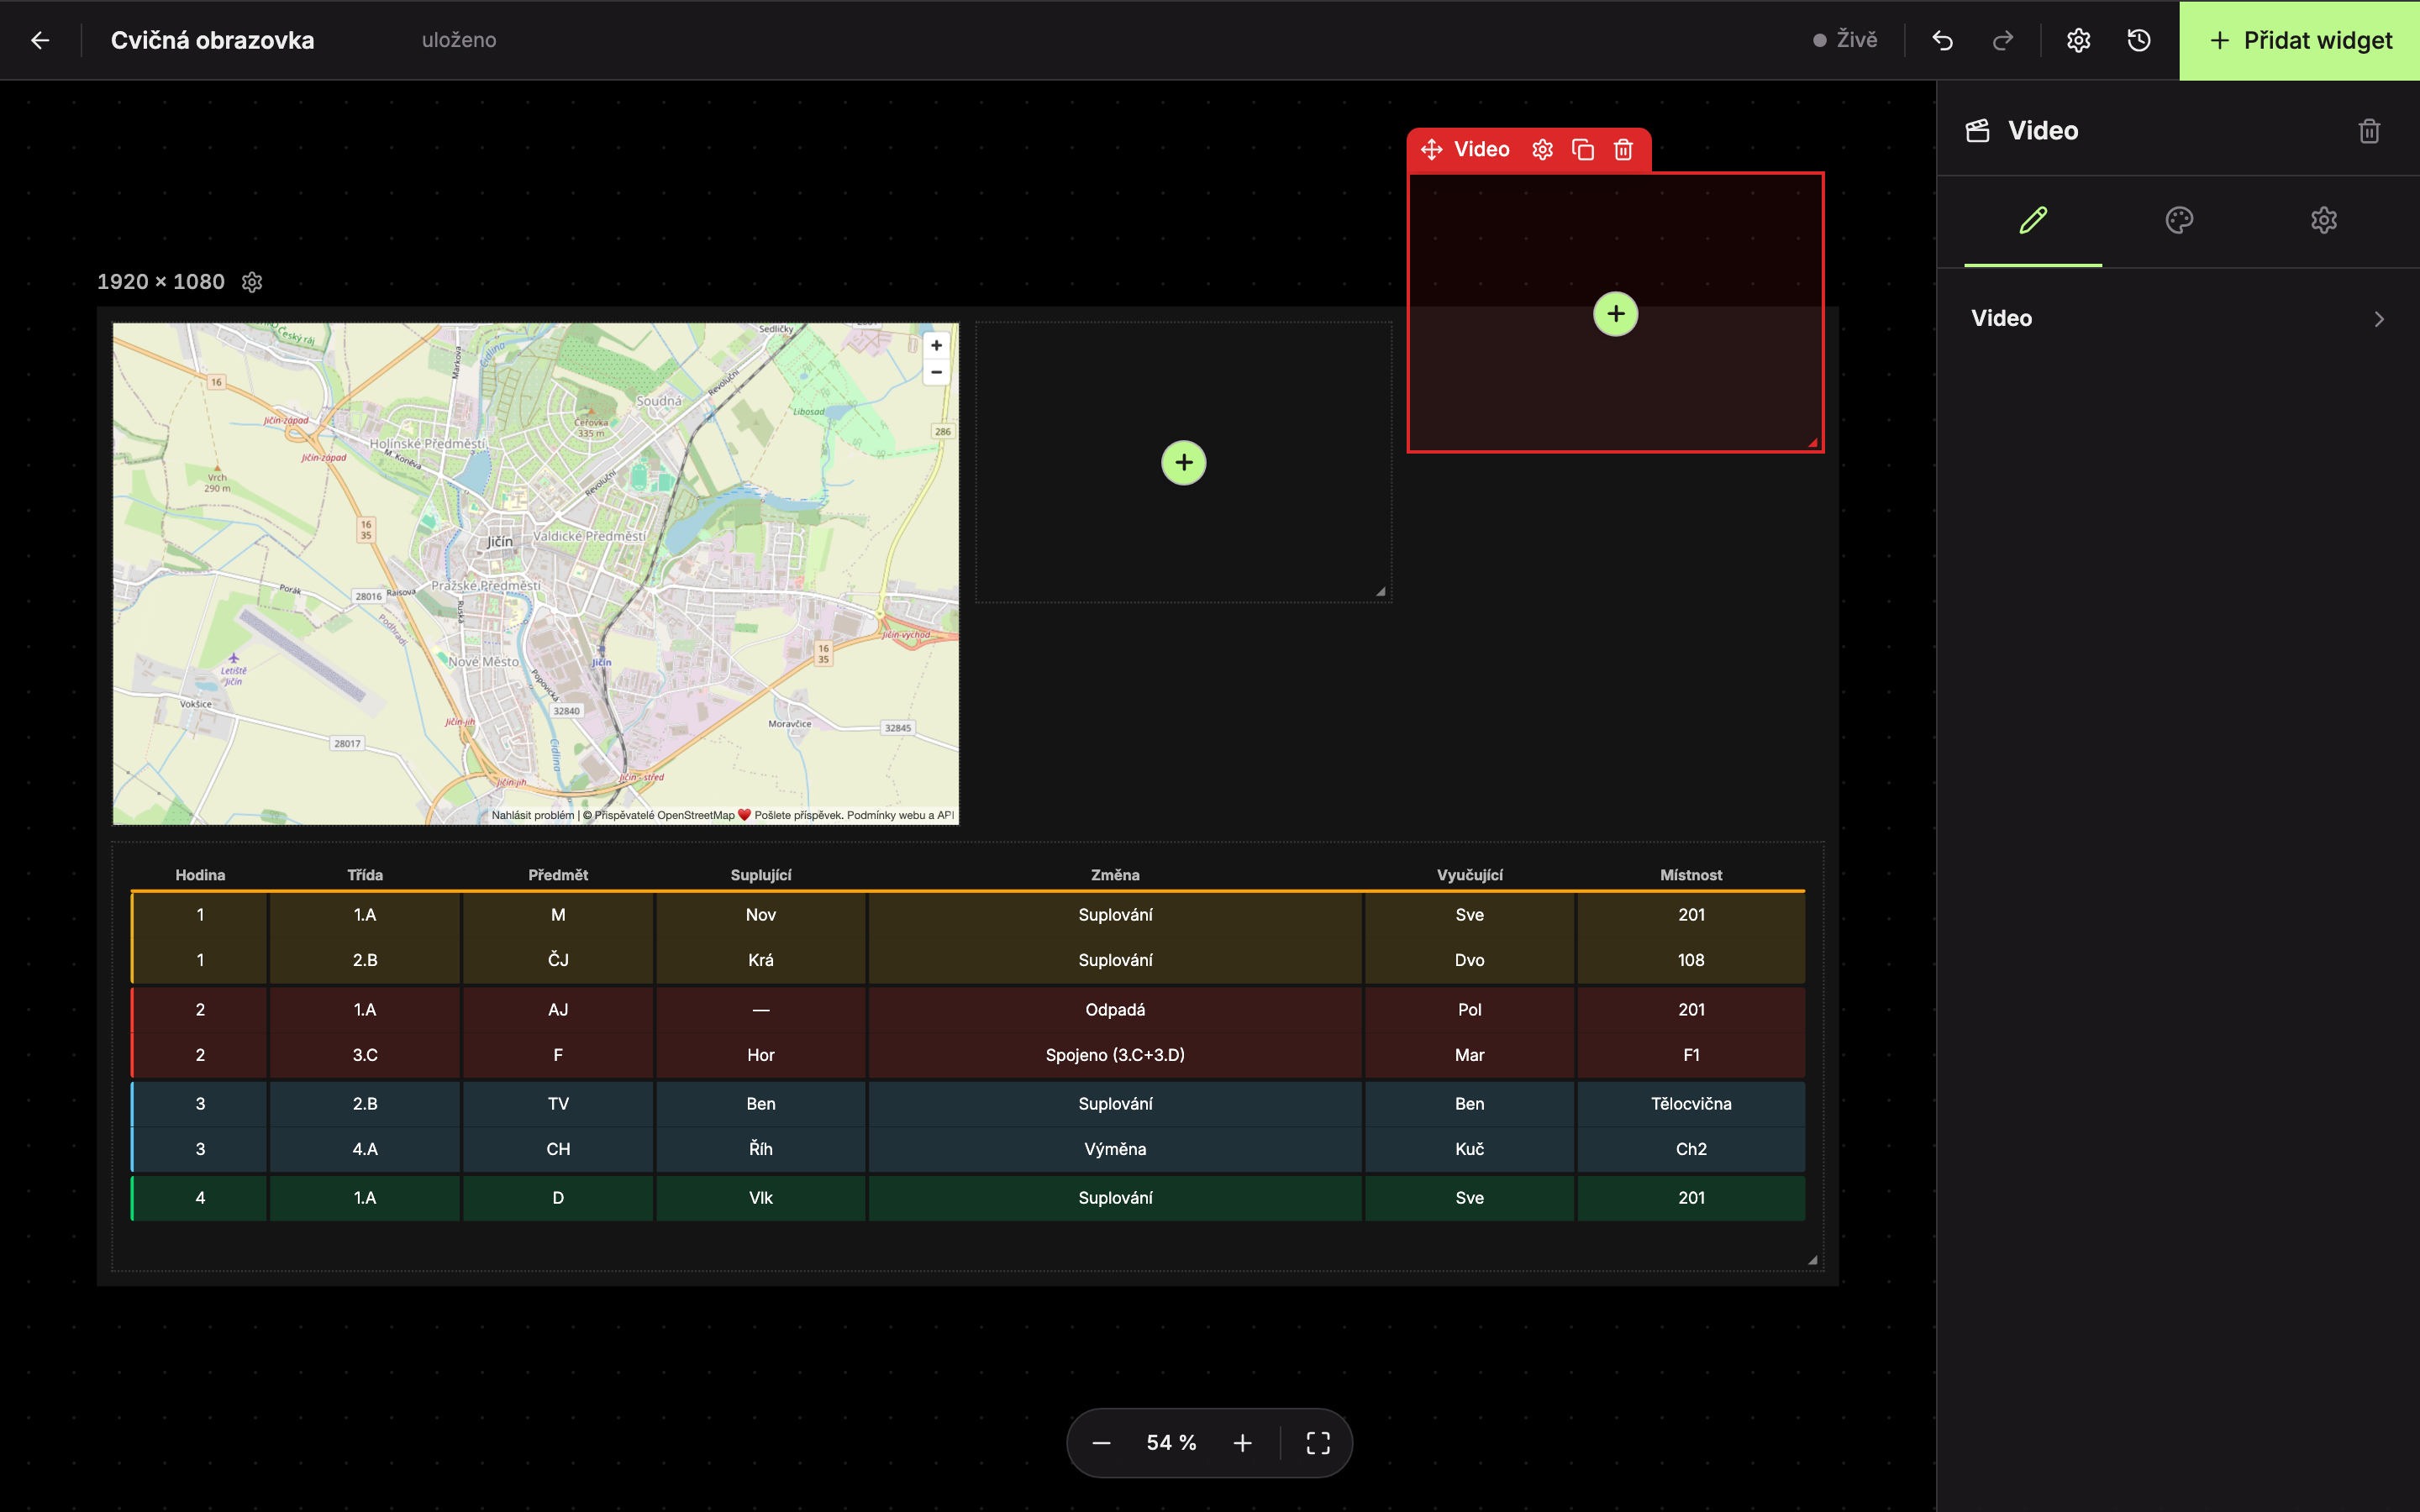Click the undo arrow icon
Image resolution: width=2420 pixels, height=1512 pixels.
click(x=1942, y=40)
